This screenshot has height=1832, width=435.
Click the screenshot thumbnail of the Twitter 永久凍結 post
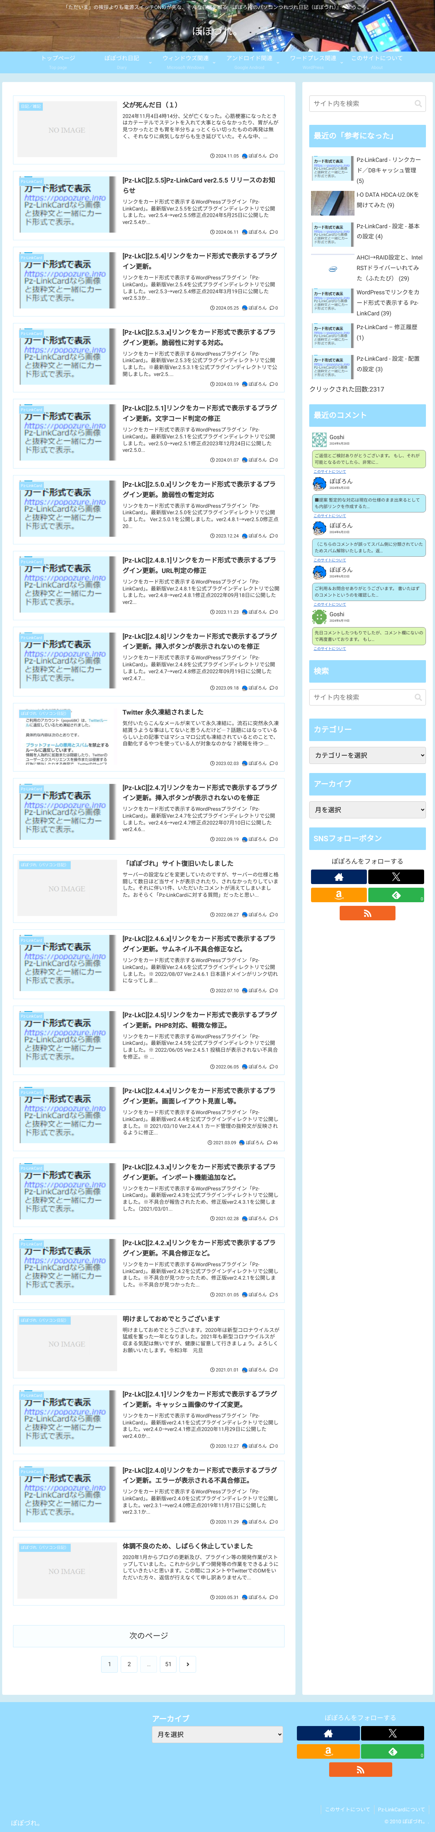click(67, 737)
